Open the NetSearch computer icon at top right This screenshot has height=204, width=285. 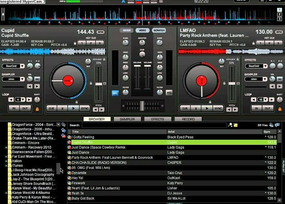tap(277, 125)
